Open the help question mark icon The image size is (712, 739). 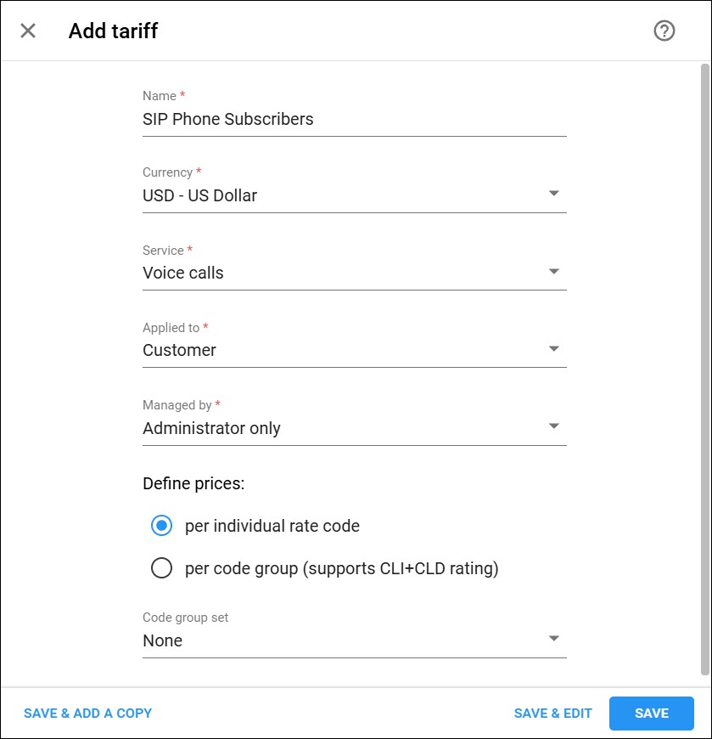coord(664,31)
